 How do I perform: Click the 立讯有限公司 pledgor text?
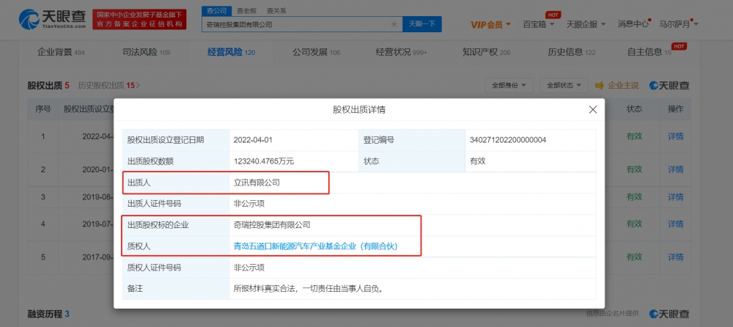(x=257, y=183)
